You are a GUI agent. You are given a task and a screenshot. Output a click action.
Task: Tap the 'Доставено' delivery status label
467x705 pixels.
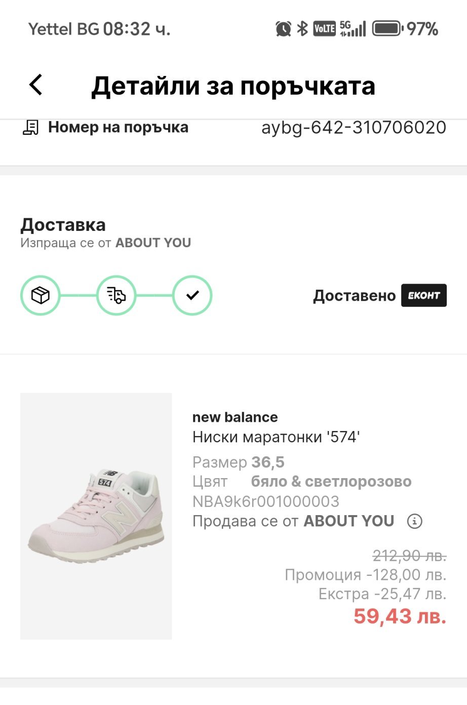coord(354,296)
